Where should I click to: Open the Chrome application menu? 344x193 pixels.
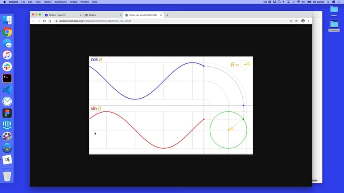14,2
